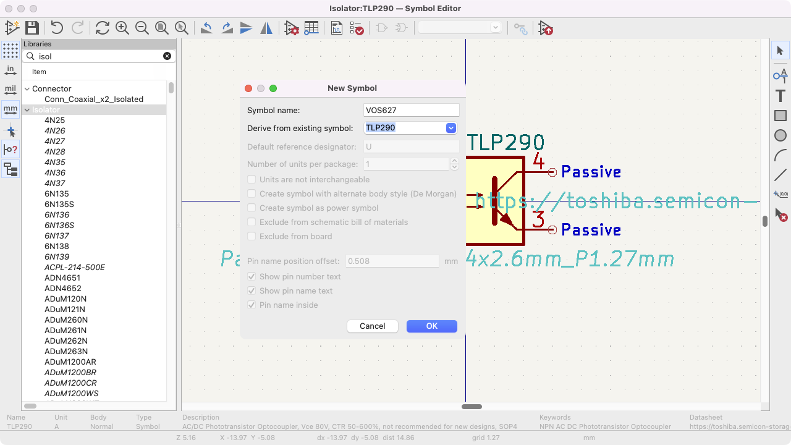Screen dimensions: 791x445
Task: Select the move anchor tool
Action: [780, 195]
